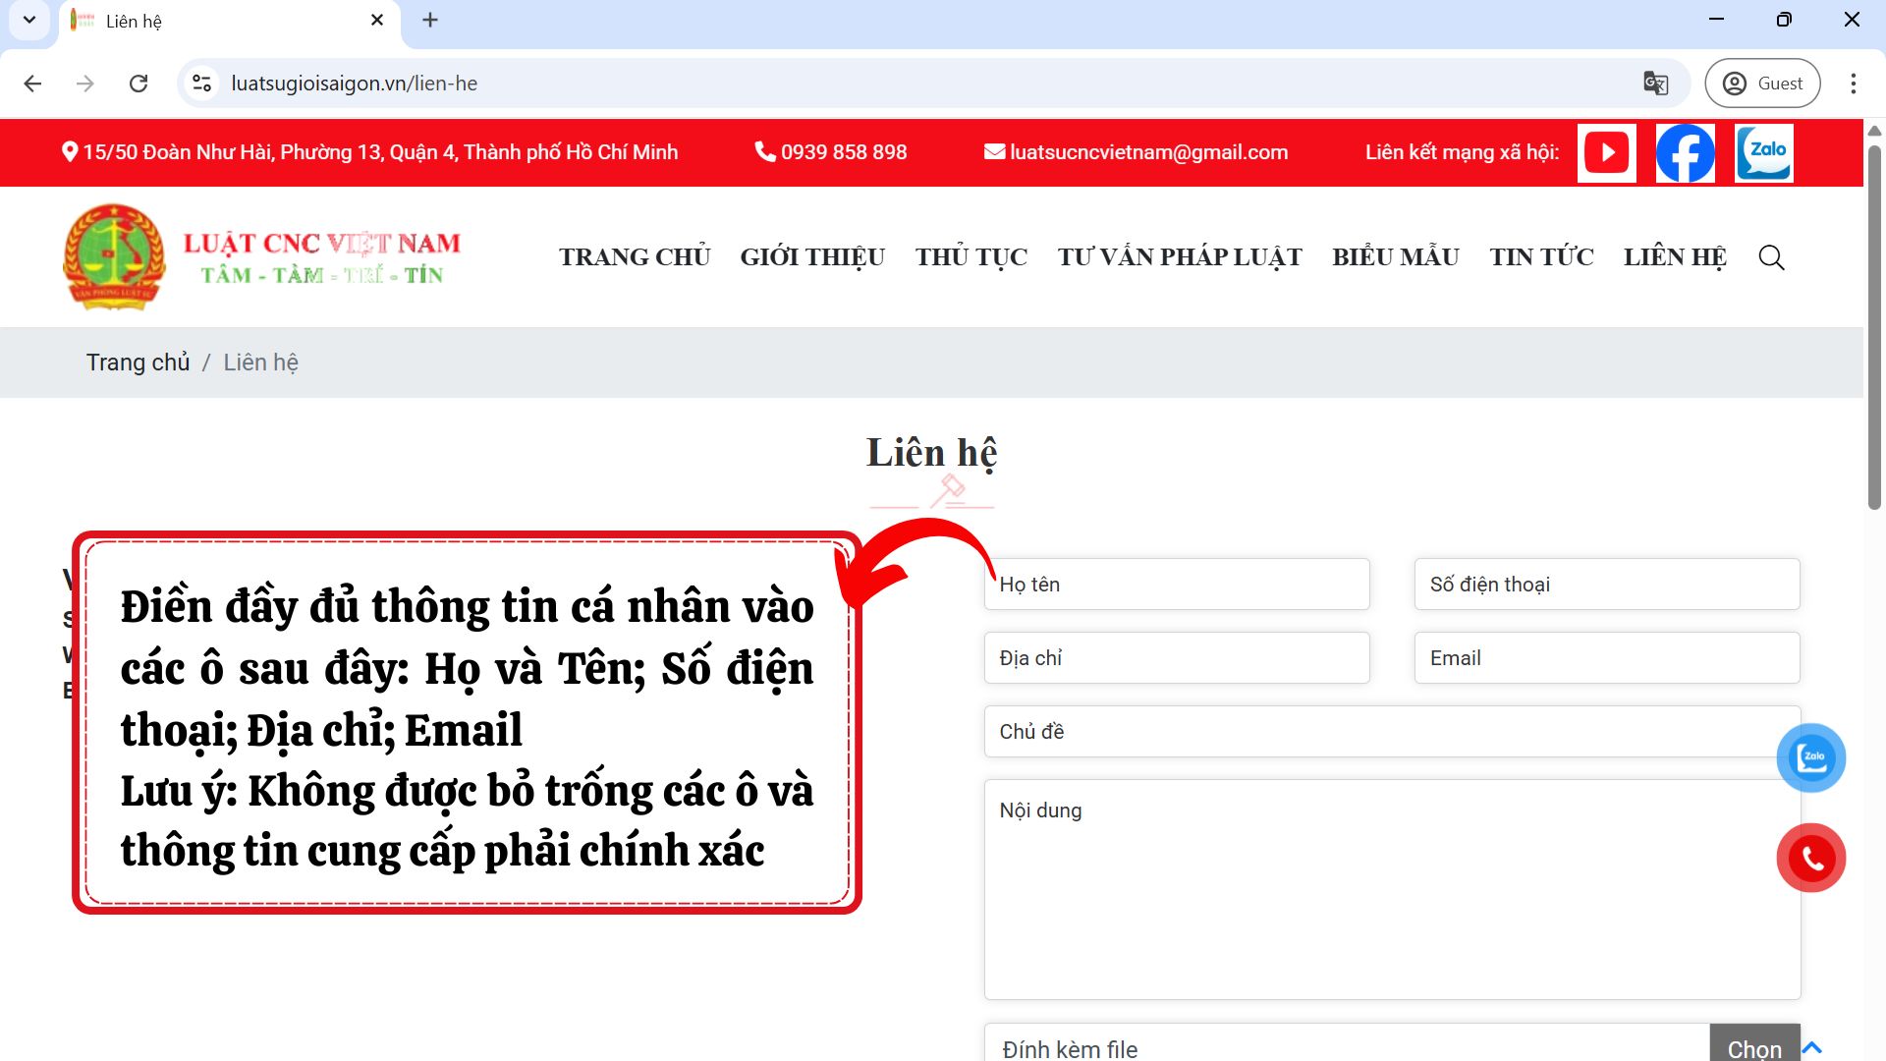Click into the Email input field
1886x1061 pixels.
click(1606, 658)
